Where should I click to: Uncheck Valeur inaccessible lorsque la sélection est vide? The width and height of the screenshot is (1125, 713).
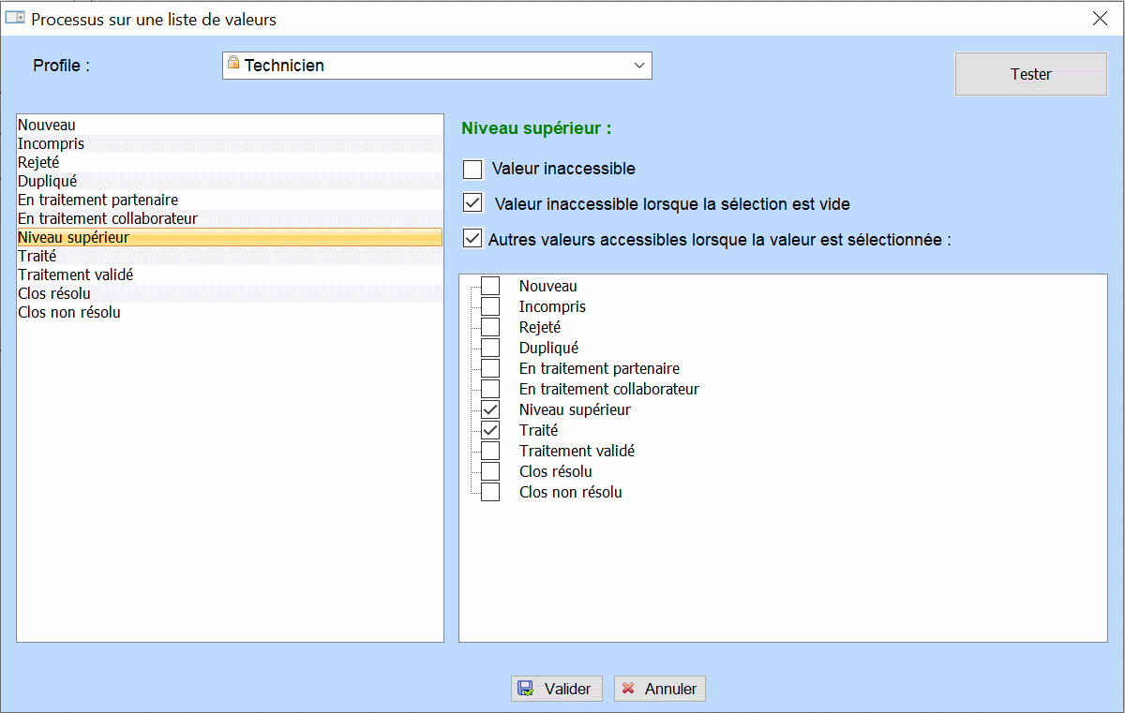[x=473, y=203]
